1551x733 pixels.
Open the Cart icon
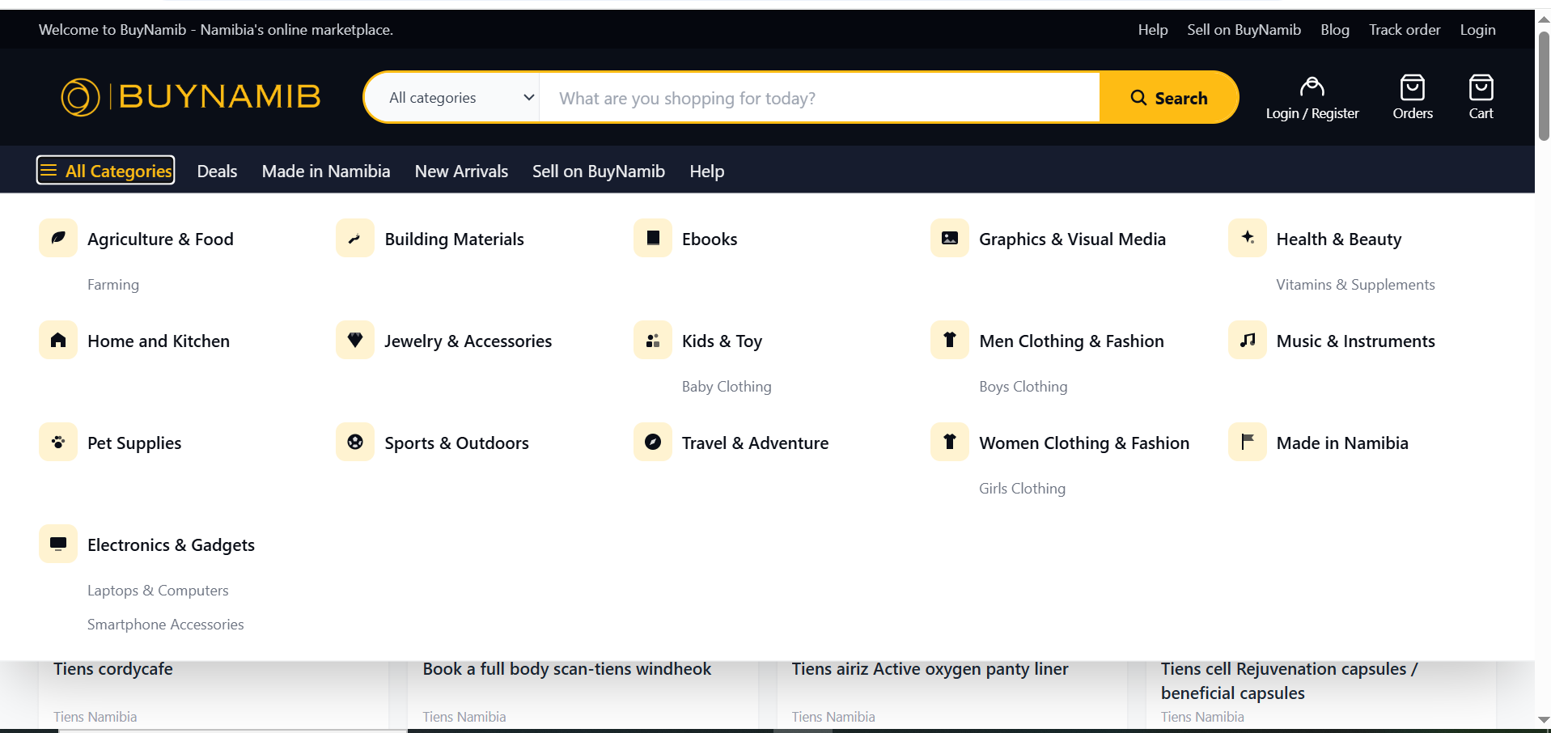[1481, 87]
